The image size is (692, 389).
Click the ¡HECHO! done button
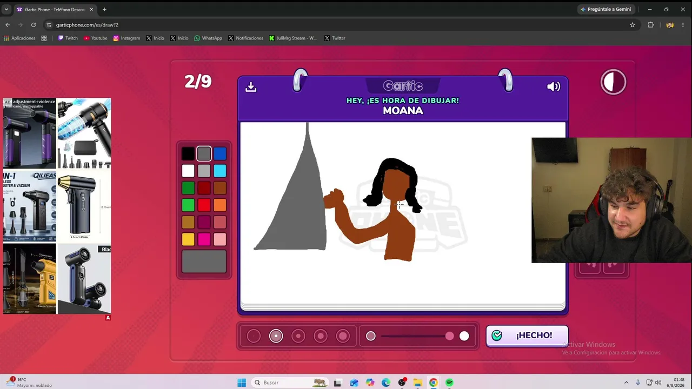[527, 336]
